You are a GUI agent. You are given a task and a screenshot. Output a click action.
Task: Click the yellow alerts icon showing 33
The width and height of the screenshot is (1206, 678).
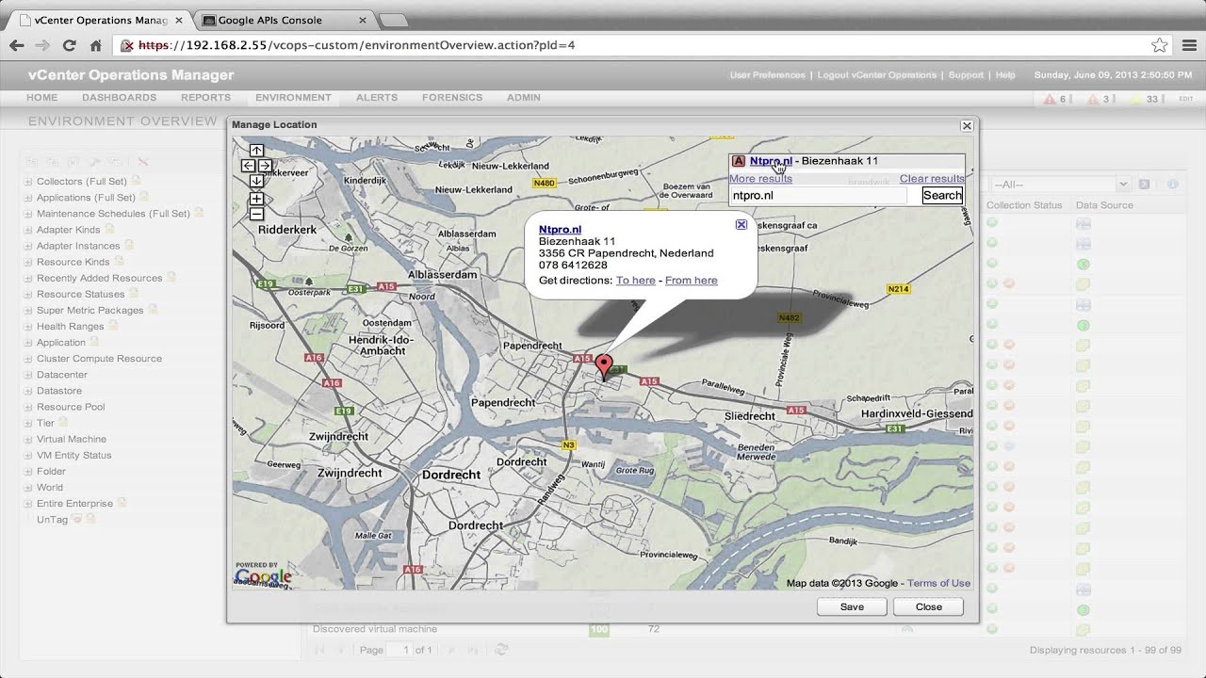click(x=1136, y=99)
